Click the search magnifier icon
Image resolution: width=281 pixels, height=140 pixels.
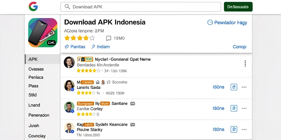pos(67,7)
